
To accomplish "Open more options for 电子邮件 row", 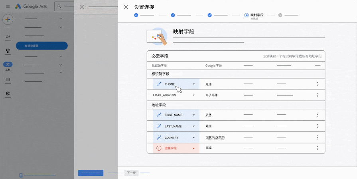I will [318, 95].
